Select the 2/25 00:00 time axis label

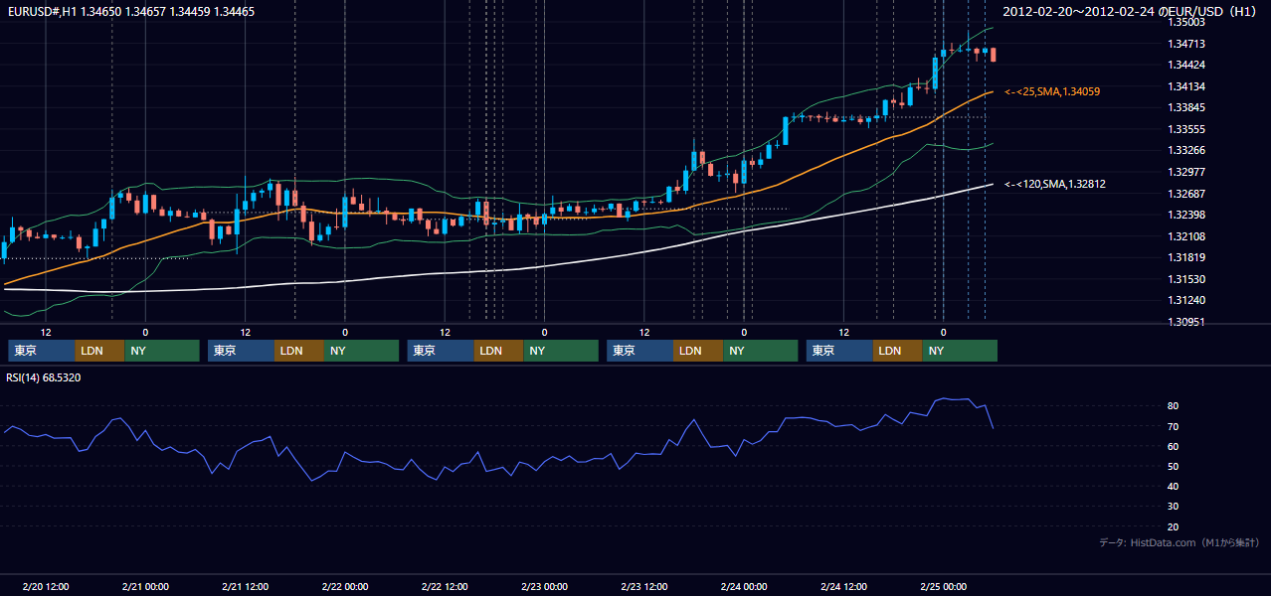(x=943, y=586)
